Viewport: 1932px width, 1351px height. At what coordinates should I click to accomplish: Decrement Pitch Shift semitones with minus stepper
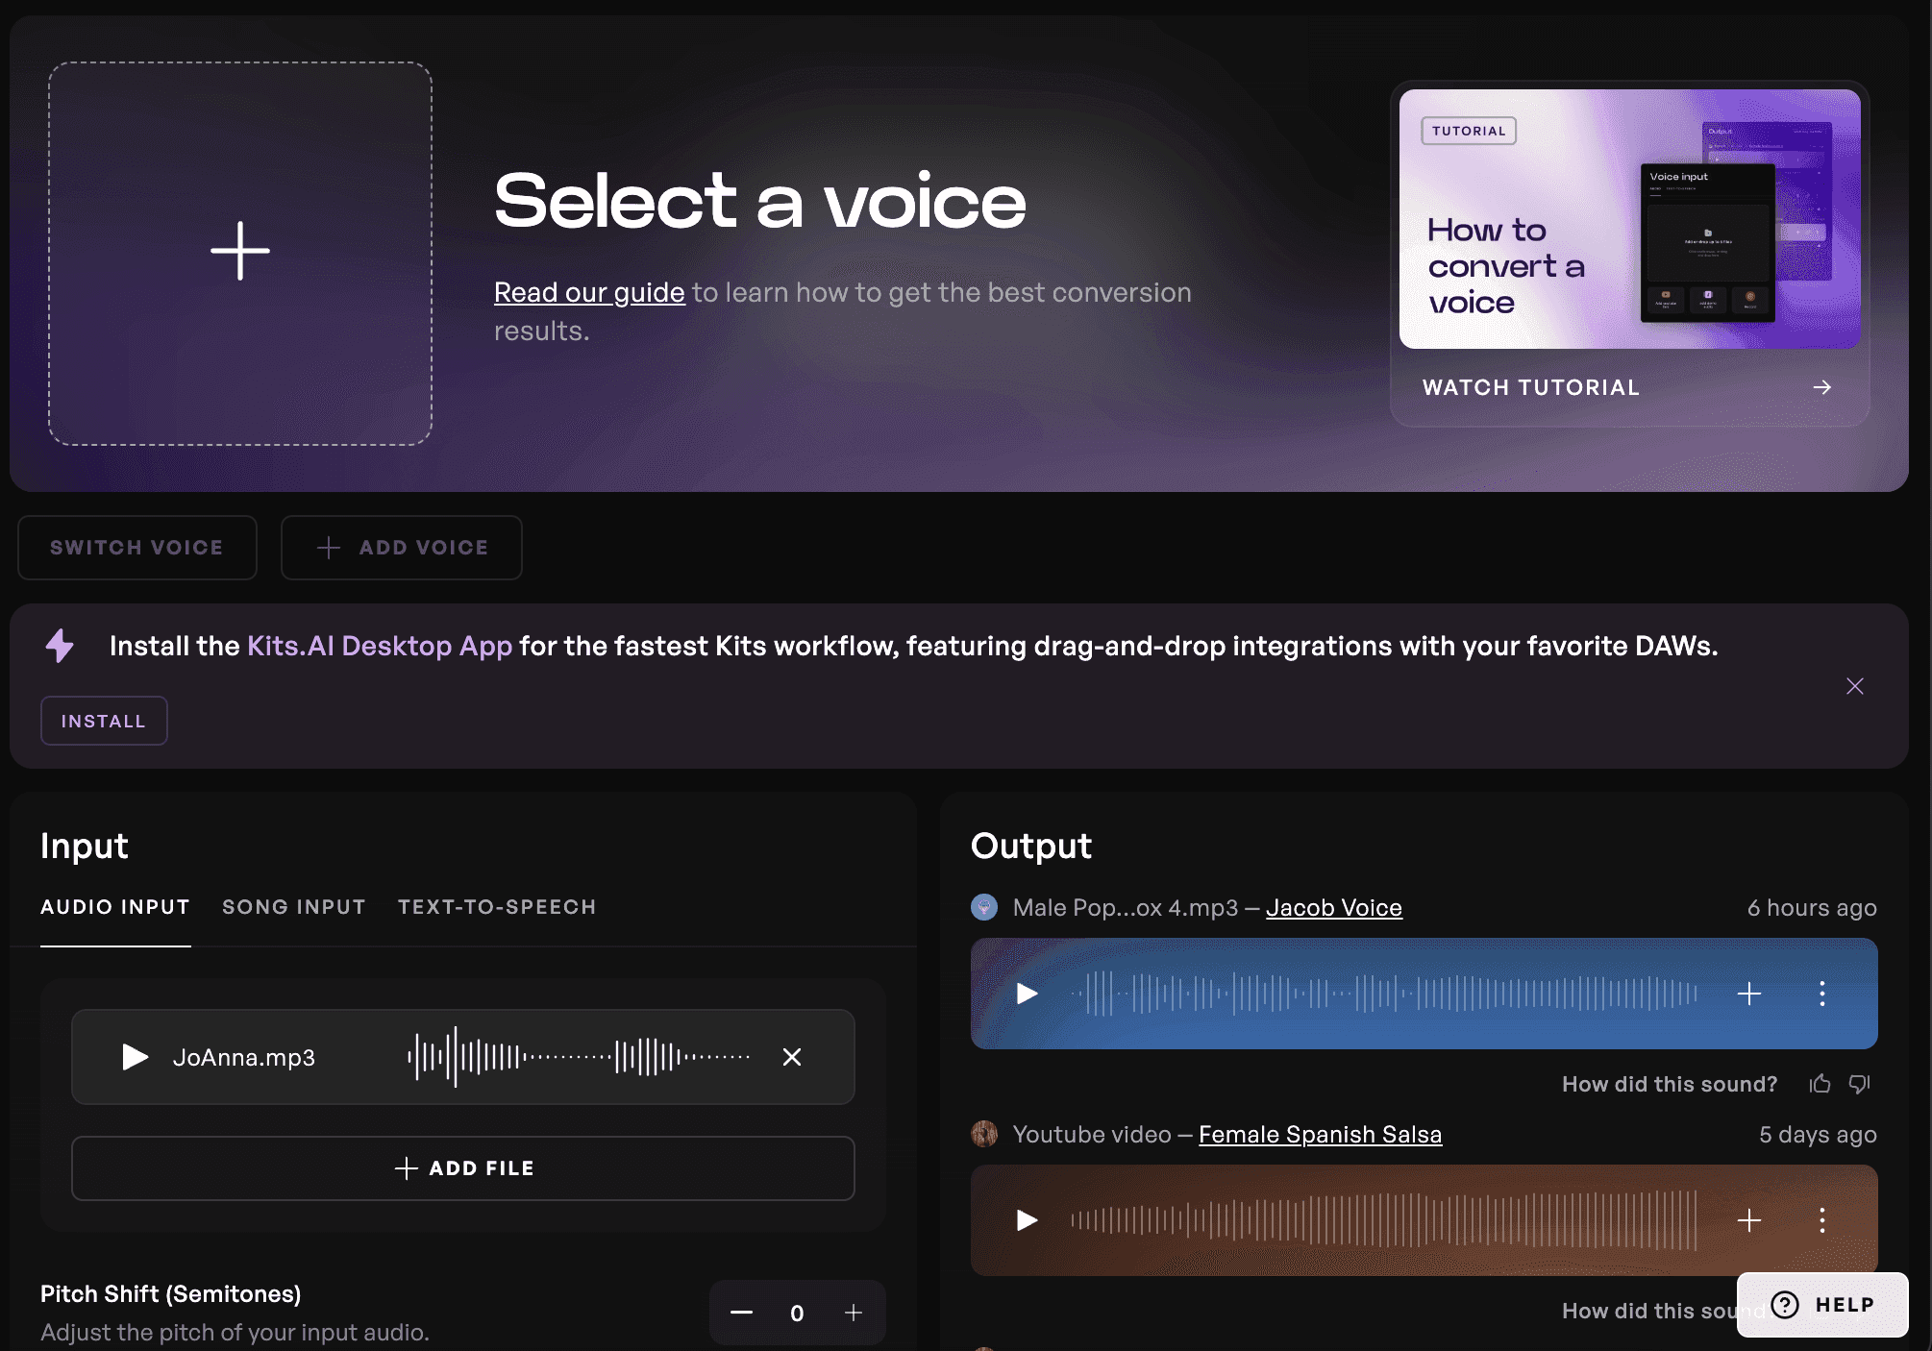click(x=741, y=1312)
